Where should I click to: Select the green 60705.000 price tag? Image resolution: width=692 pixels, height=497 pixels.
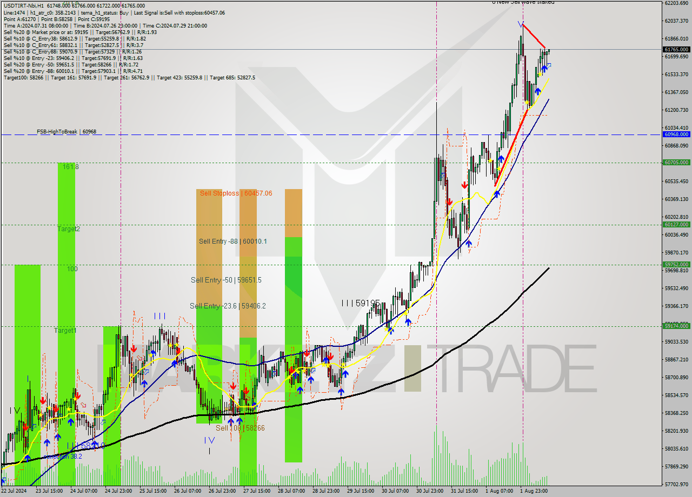coord(676,162)
